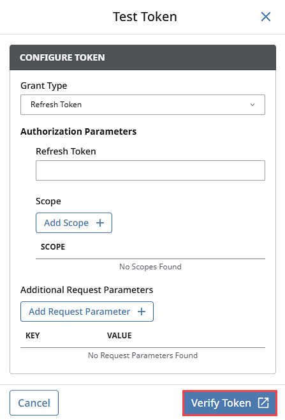Click the Authorization Parameters heading
This screenshot has height=420, width=285.
[x=78, y=131]
